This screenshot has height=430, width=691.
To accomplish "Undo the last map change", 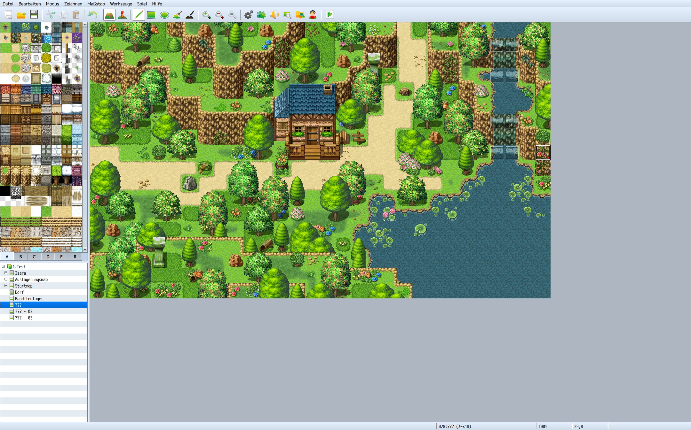I will click(93, 14).
